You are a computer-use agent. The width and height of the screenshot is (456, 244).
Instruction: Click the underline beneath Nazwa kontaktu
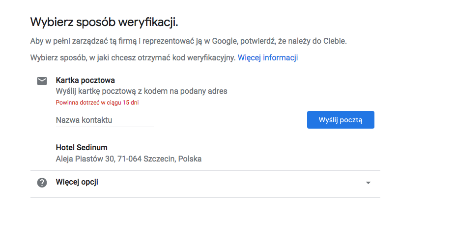click(105, 127)
